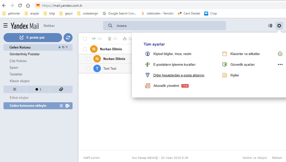Click the Yandex Y icon on Gelen kutusunu ekleyin
This screenshot has height=162, width=286.
[x=61, y=106]
